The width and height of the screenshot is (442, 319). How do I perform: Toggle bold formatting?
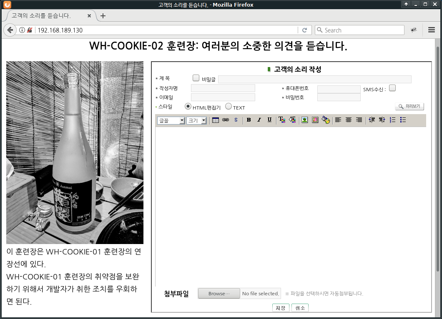point(249,120)
